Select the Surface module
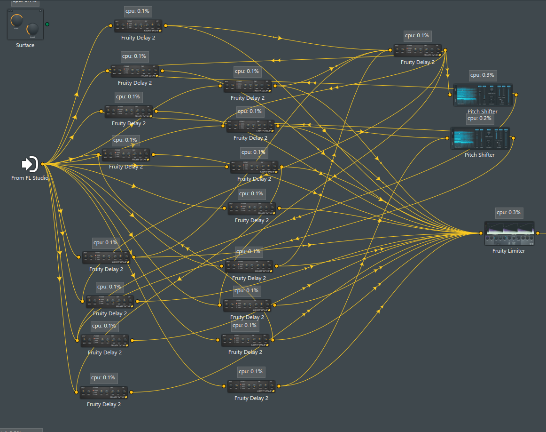The width and height of the screenshot is (546, 432). [25, 24]
